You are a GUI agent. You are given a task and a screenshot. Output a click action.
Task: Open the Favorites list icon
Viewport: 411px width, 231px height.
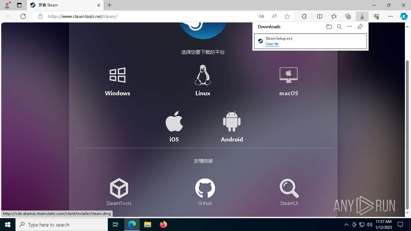[334, 16]
